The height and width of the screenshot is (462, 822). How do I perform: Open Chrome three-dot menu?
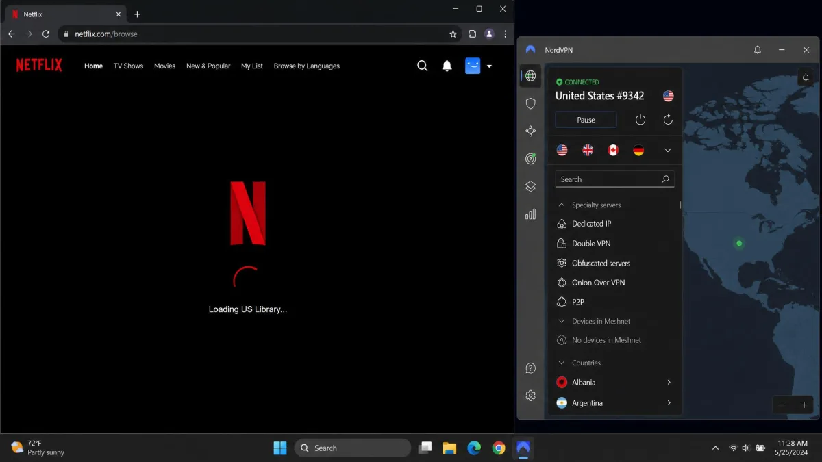coord(506,34)
